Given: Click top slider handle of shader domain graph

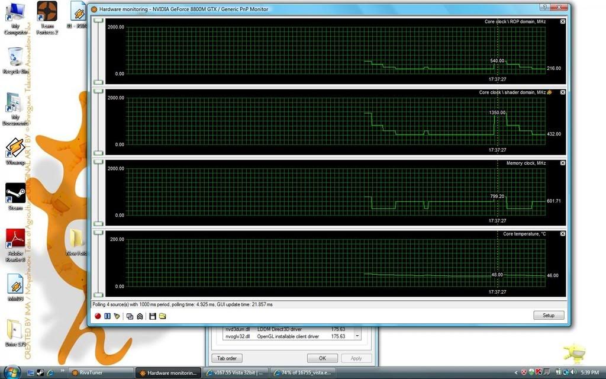Looking at the screenshot, I should pos(99,91).
